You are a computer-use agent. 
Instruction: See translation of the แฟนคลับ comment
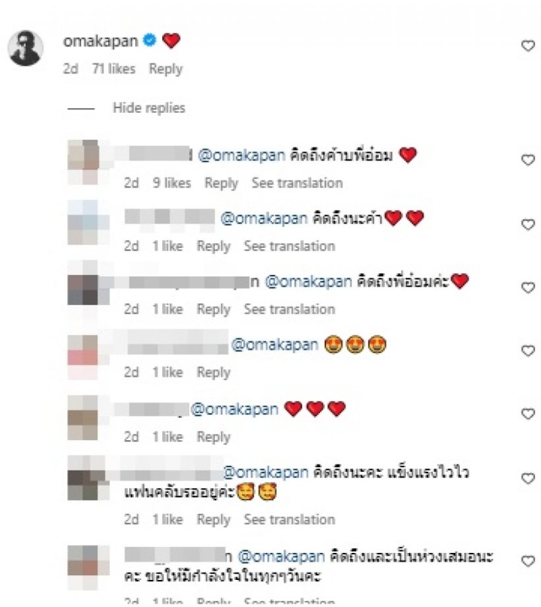(x=289, y=519)
